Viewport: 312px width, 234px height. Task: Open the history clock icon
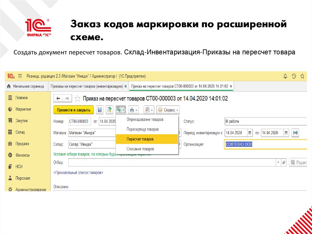pos(294,76)
